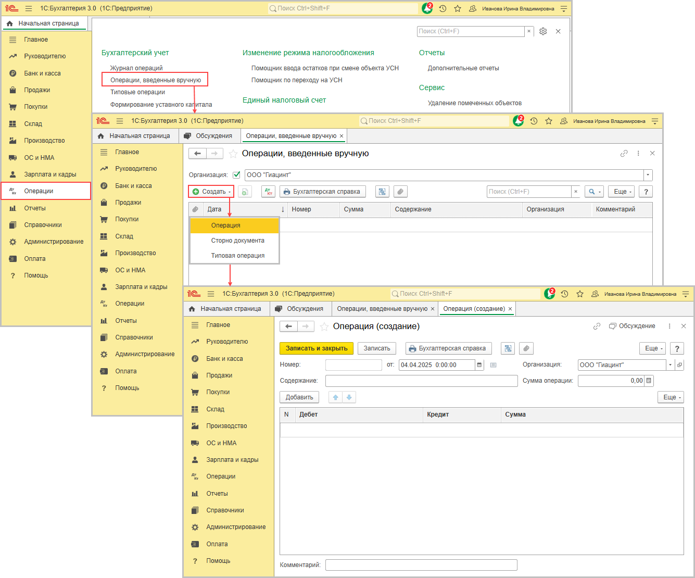Click Добавить button above entries table
Screen dimensions: 695x578
coord(299,397)
